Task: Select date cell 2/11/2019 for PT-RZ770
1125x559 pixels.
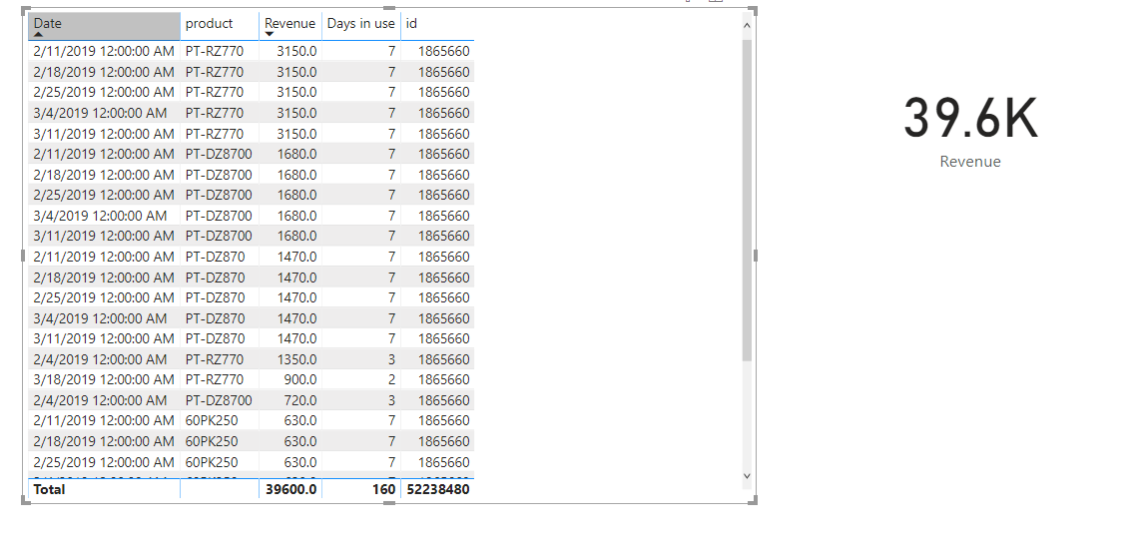Action: pyautogui.click(x=104, y=52)
